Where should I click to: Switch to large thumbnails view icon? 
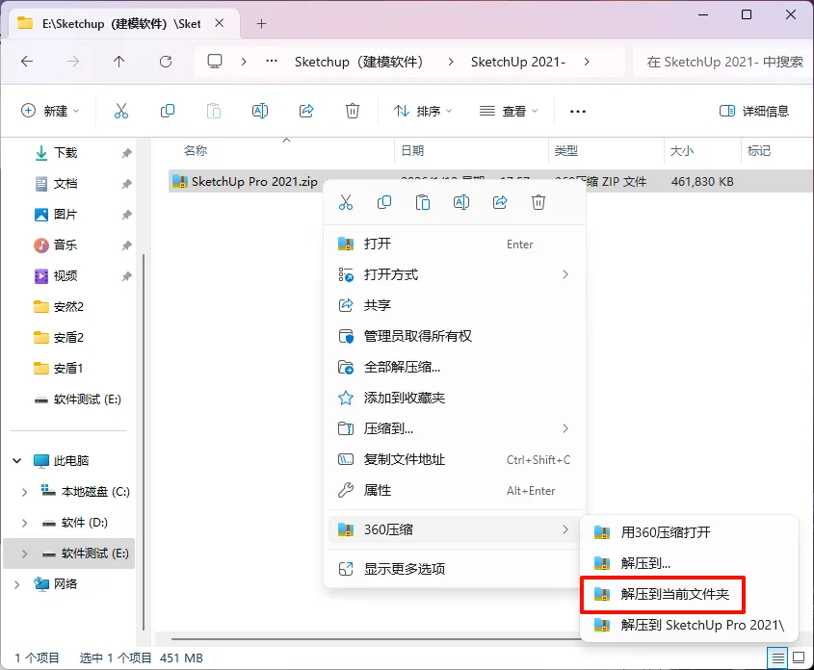[799, 658]
